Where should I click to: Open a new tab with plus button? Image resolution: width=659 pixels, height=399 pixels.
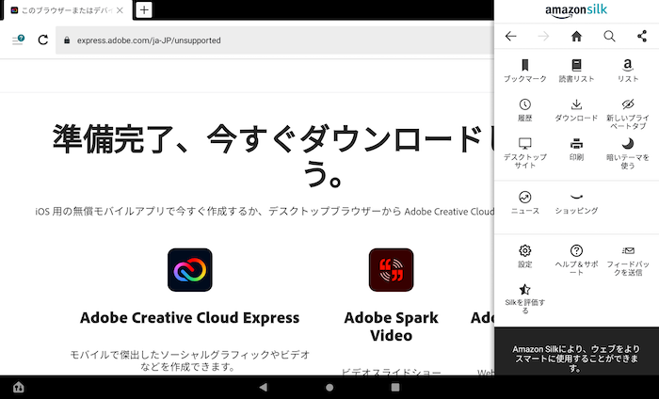pyautogui.click(x=144, y=9)
